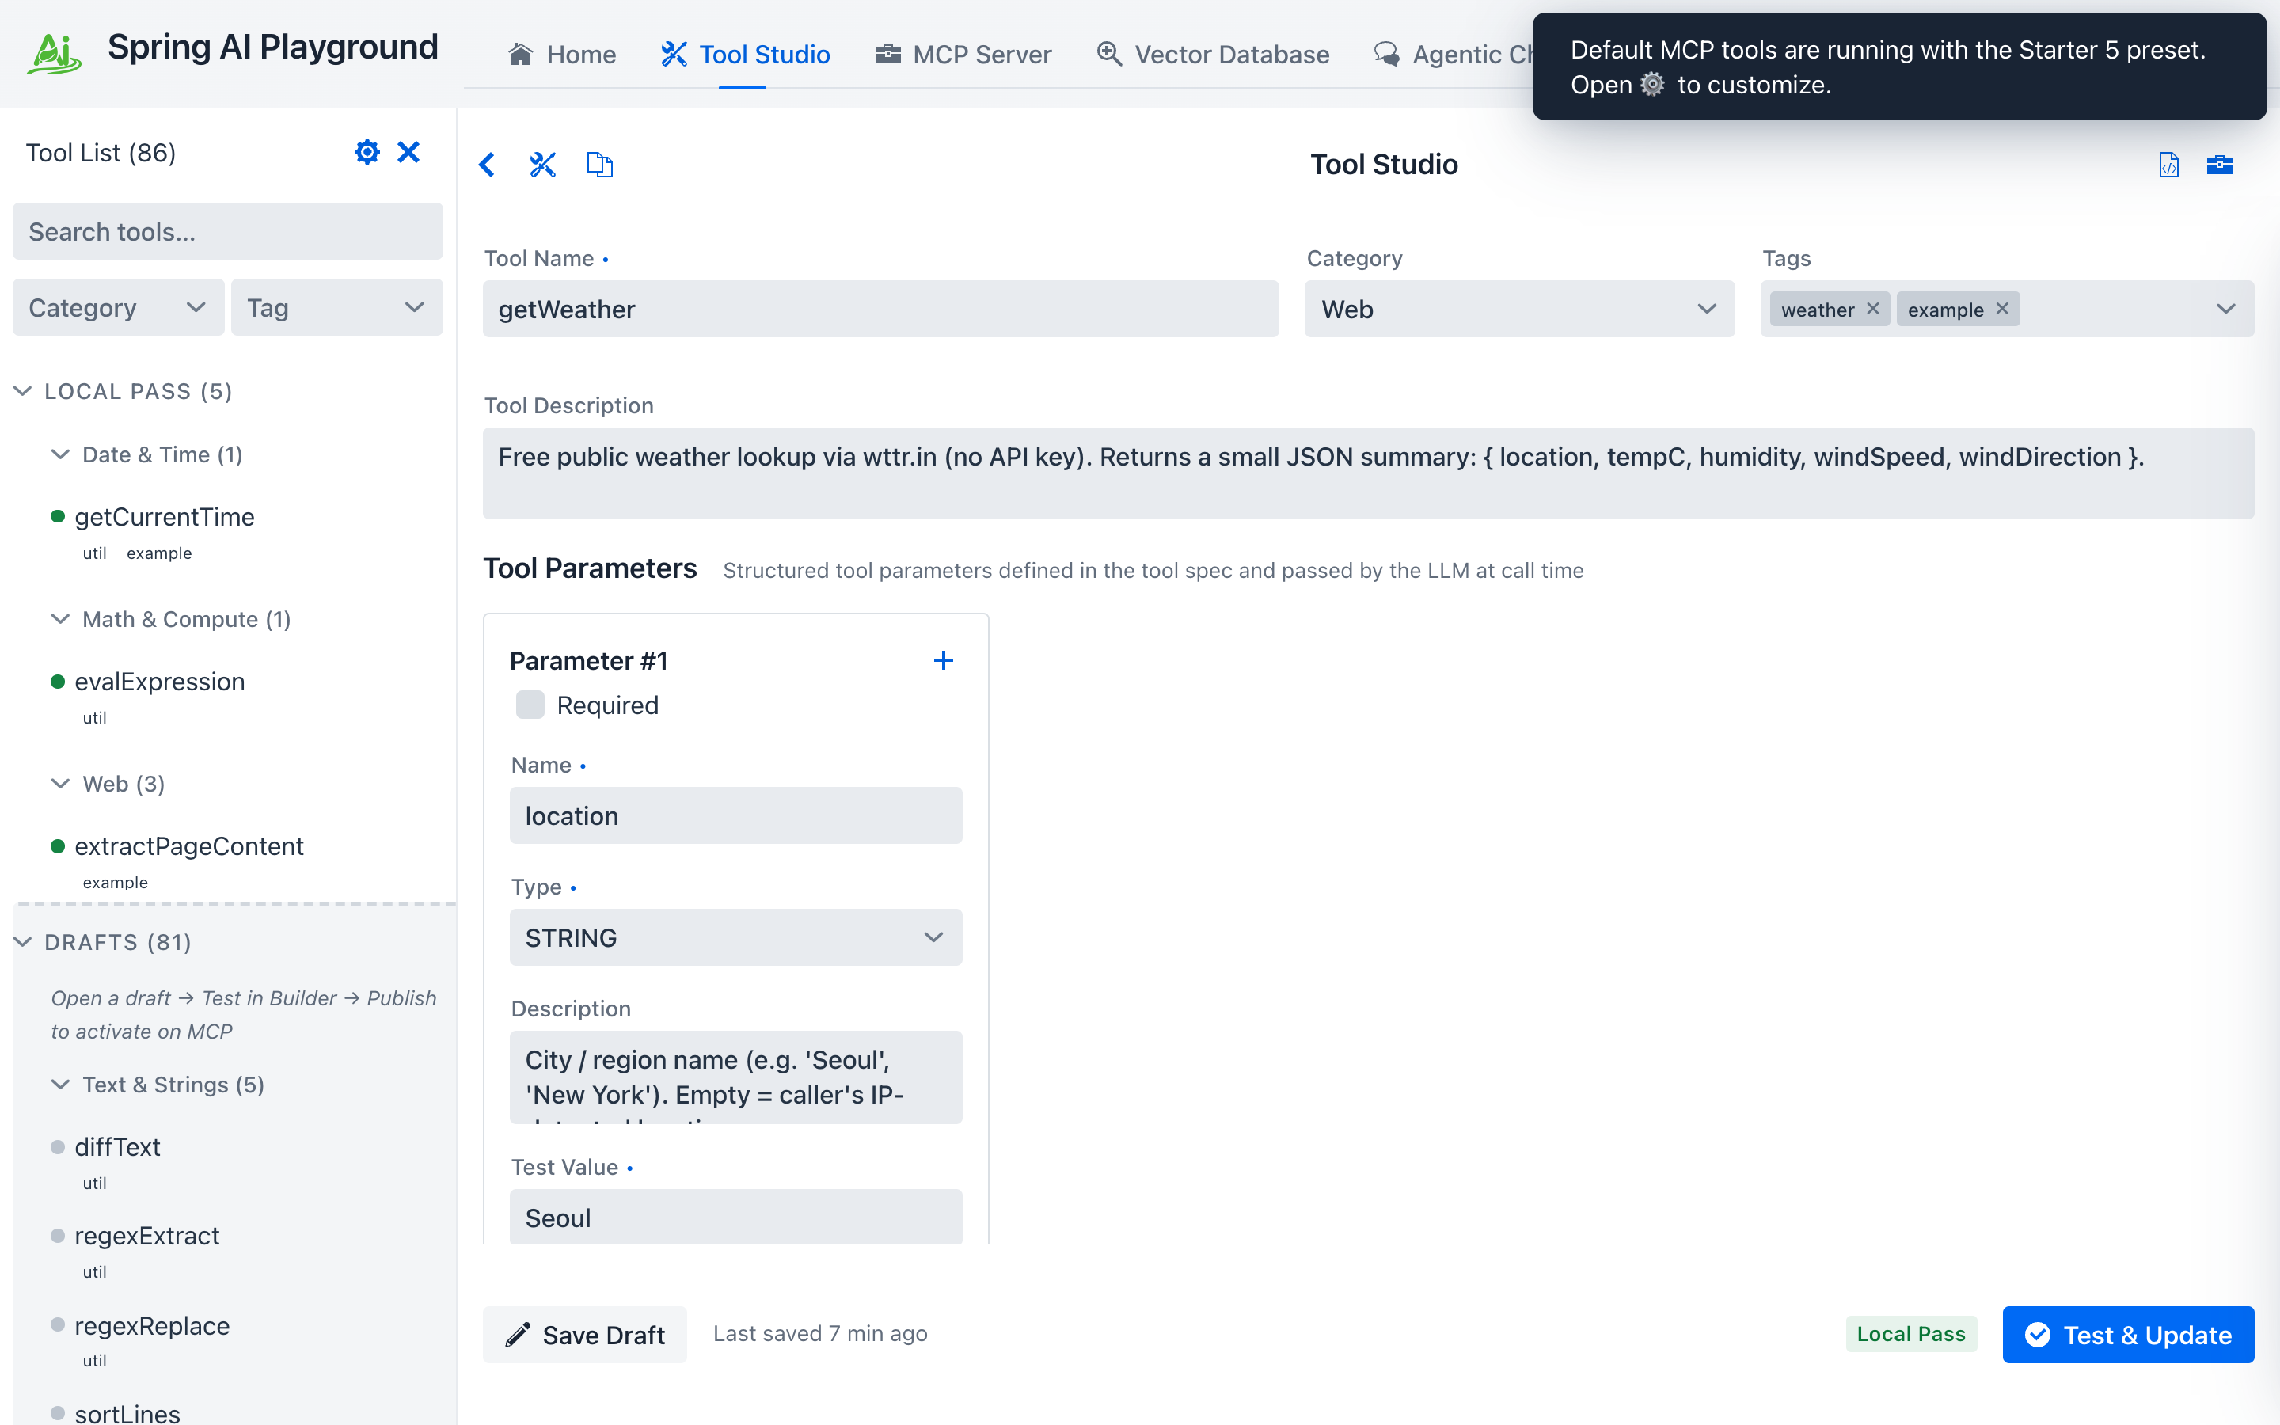Collapse the DRAFTS section
This screenshot has width=2280, height=1425.
click(x=24, y=942)
